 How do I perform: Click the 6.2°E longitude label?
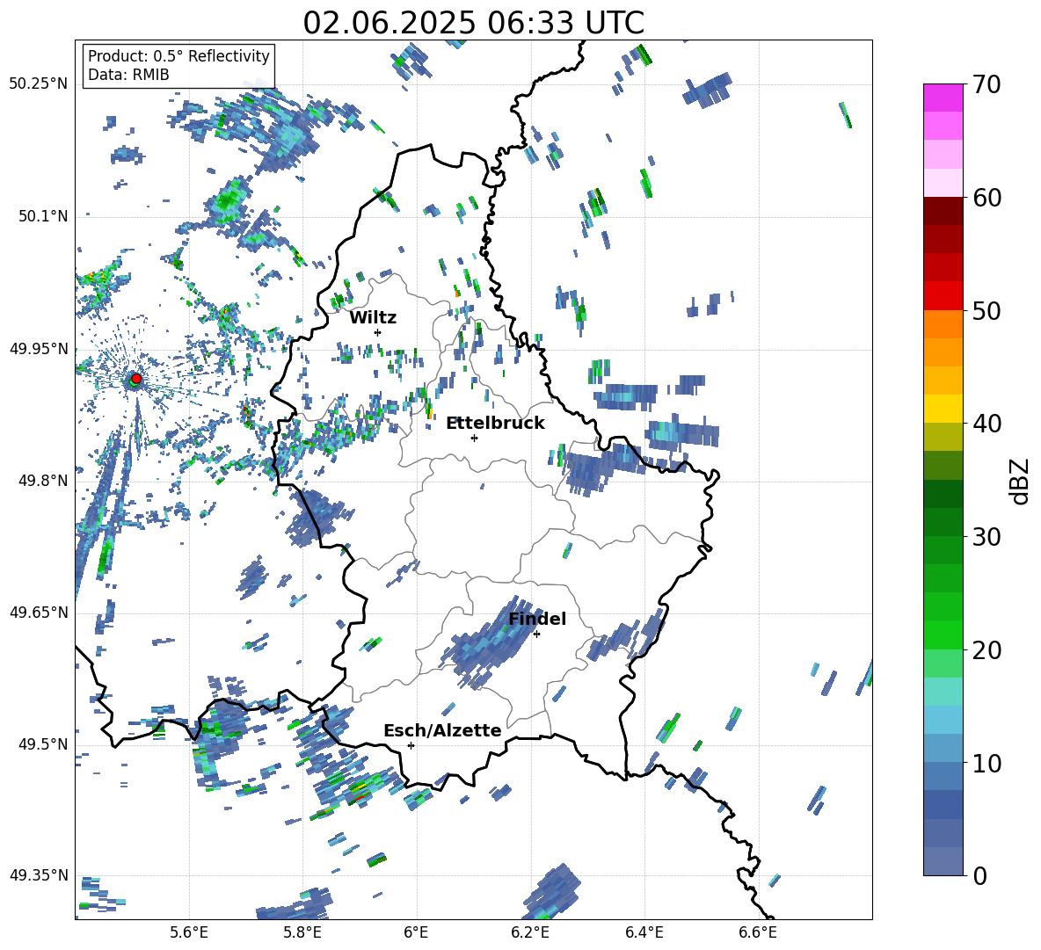(530, 932)
